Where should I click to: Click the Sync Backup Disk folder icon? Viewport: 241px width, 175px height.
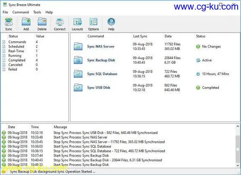[x=78, y=60]
